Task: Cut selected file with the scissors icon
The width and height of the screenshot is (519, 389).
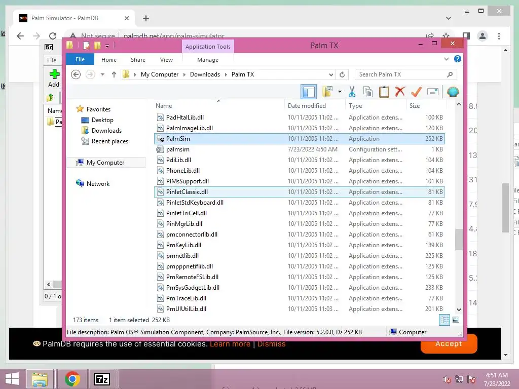Action: [352, 92]
